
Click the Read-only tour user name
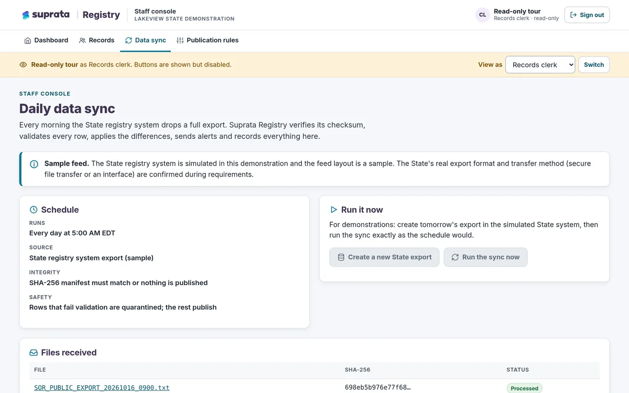point(517,11)
